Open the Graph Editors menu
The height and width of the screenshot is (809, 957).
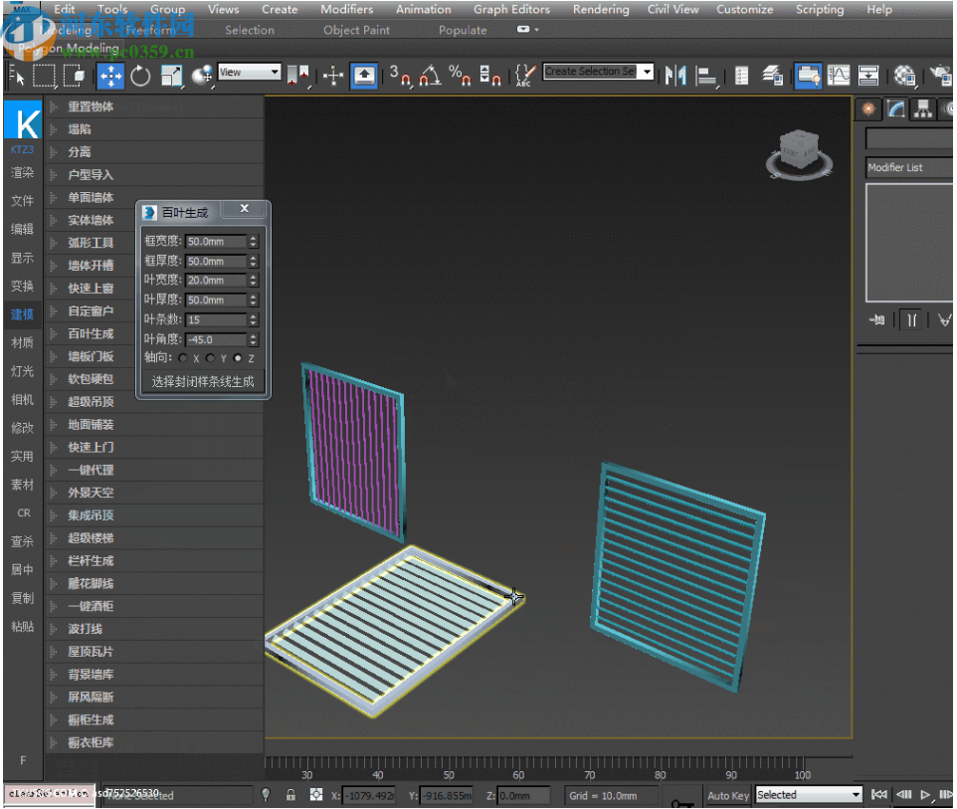pyautogui.click(x=511, y=10)
